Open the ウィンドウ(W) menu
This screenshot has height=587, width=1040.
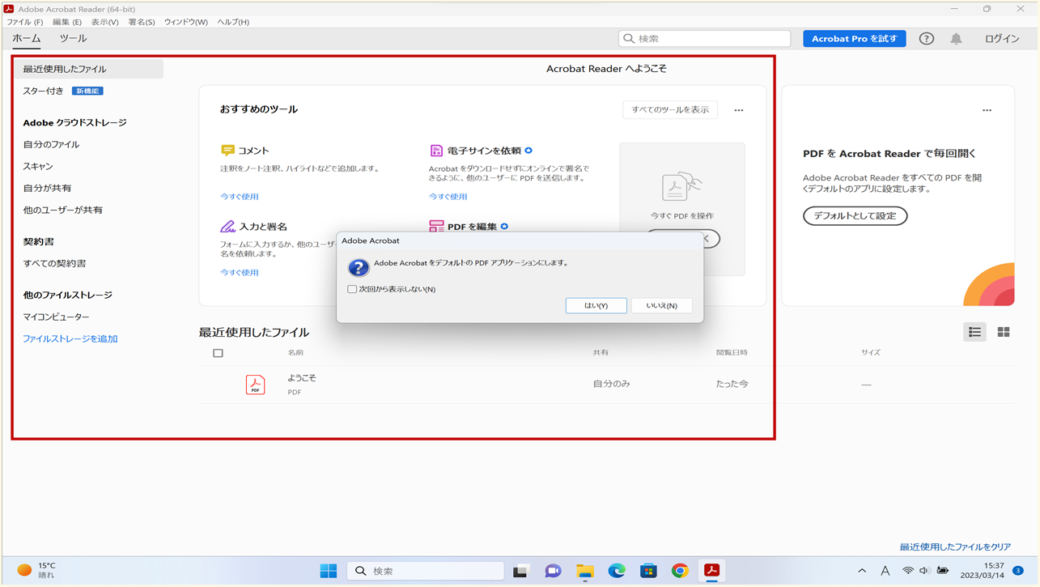pos(185,22)
